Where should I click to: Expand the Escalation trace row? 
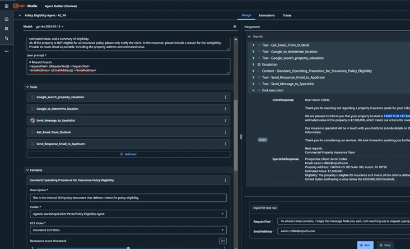[x=253, y=64]
